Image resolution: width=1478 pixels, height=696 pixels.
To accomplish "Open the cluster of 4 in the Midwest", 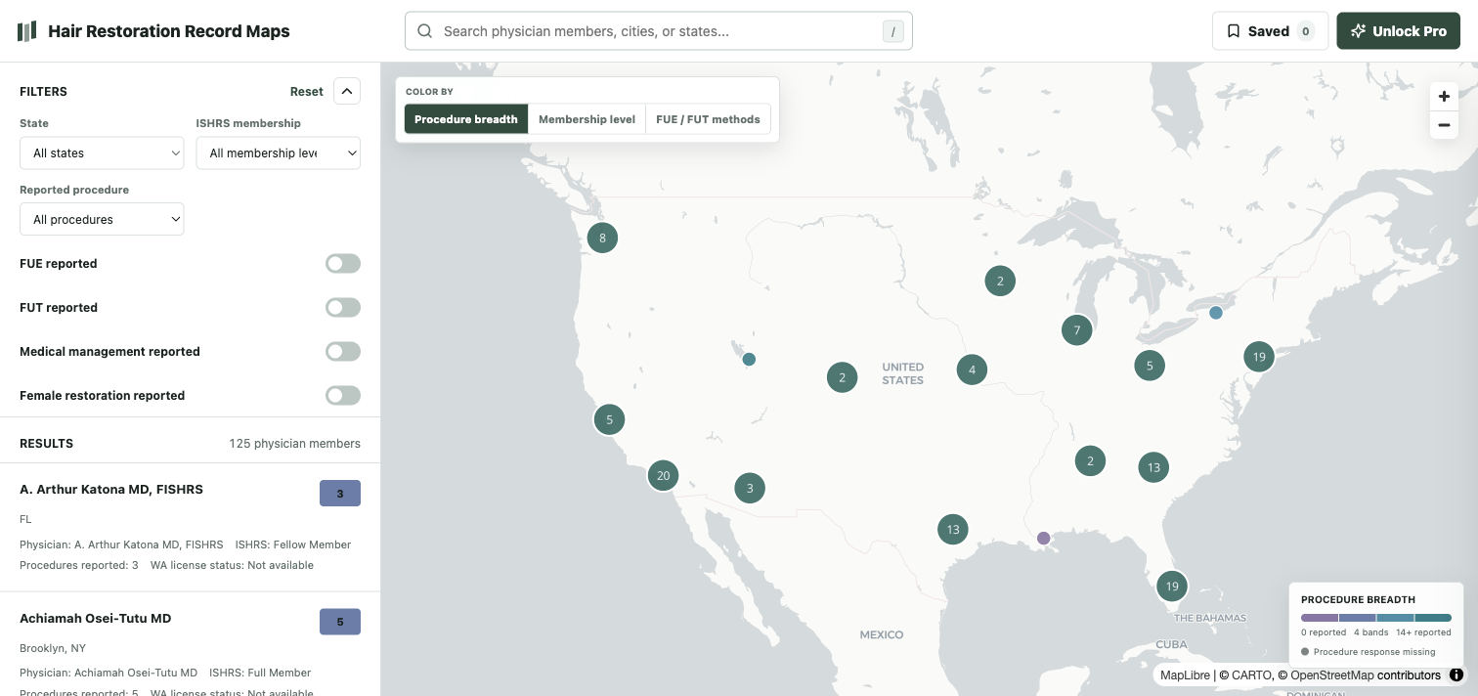I will click(972, 370).
